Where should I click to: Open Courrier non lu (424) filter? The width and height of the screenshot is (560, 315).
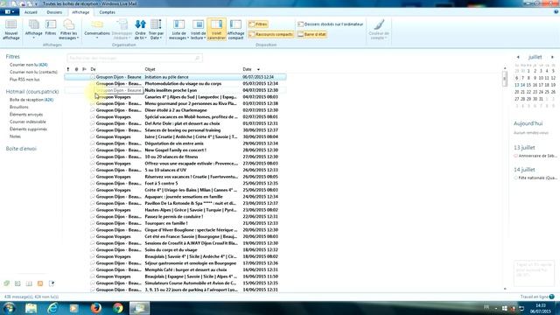point(29,65)
